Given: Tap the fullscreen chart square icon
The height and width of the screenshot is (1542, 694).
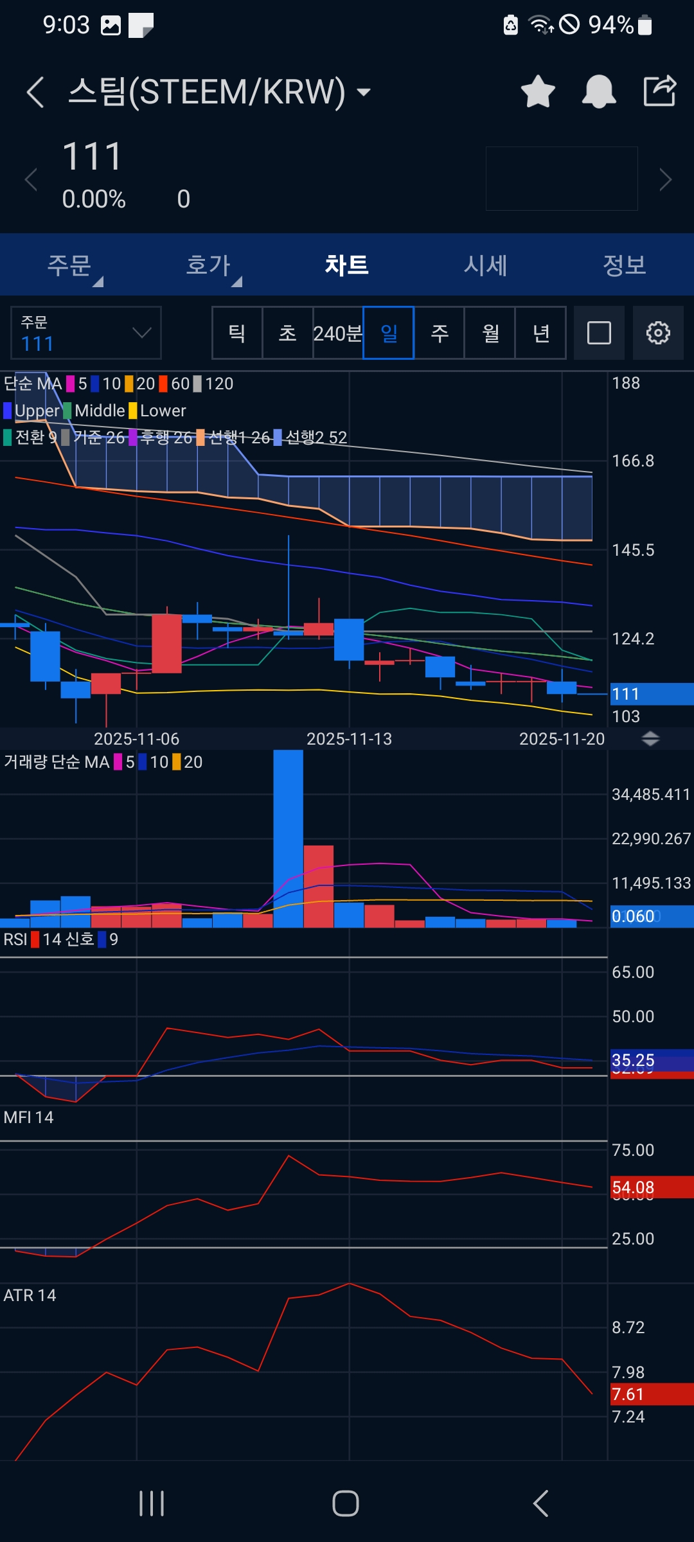Looking at the screenshot, I should click(x=599, y=333).
